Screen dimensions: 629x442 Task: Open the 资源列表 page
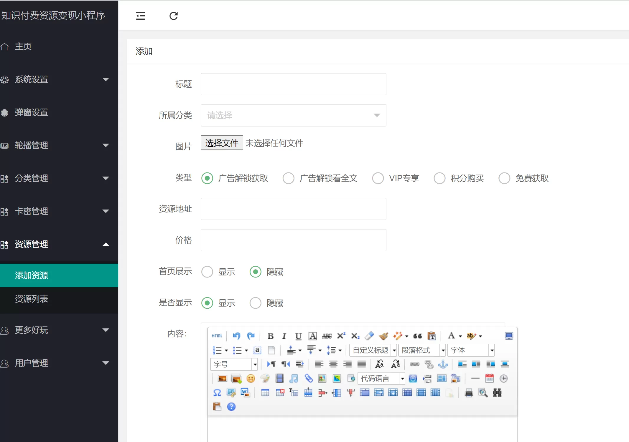(32, 299)
